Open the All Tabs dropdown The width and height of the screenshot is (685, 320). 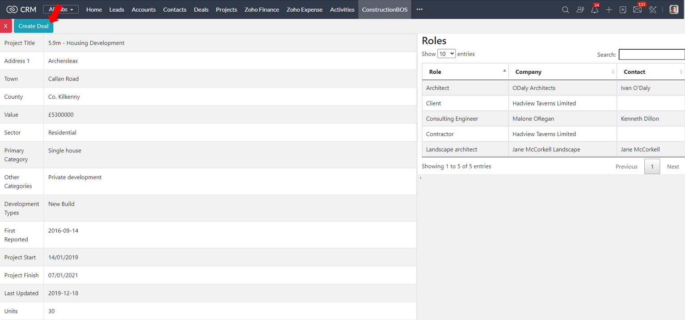point(61,9)
